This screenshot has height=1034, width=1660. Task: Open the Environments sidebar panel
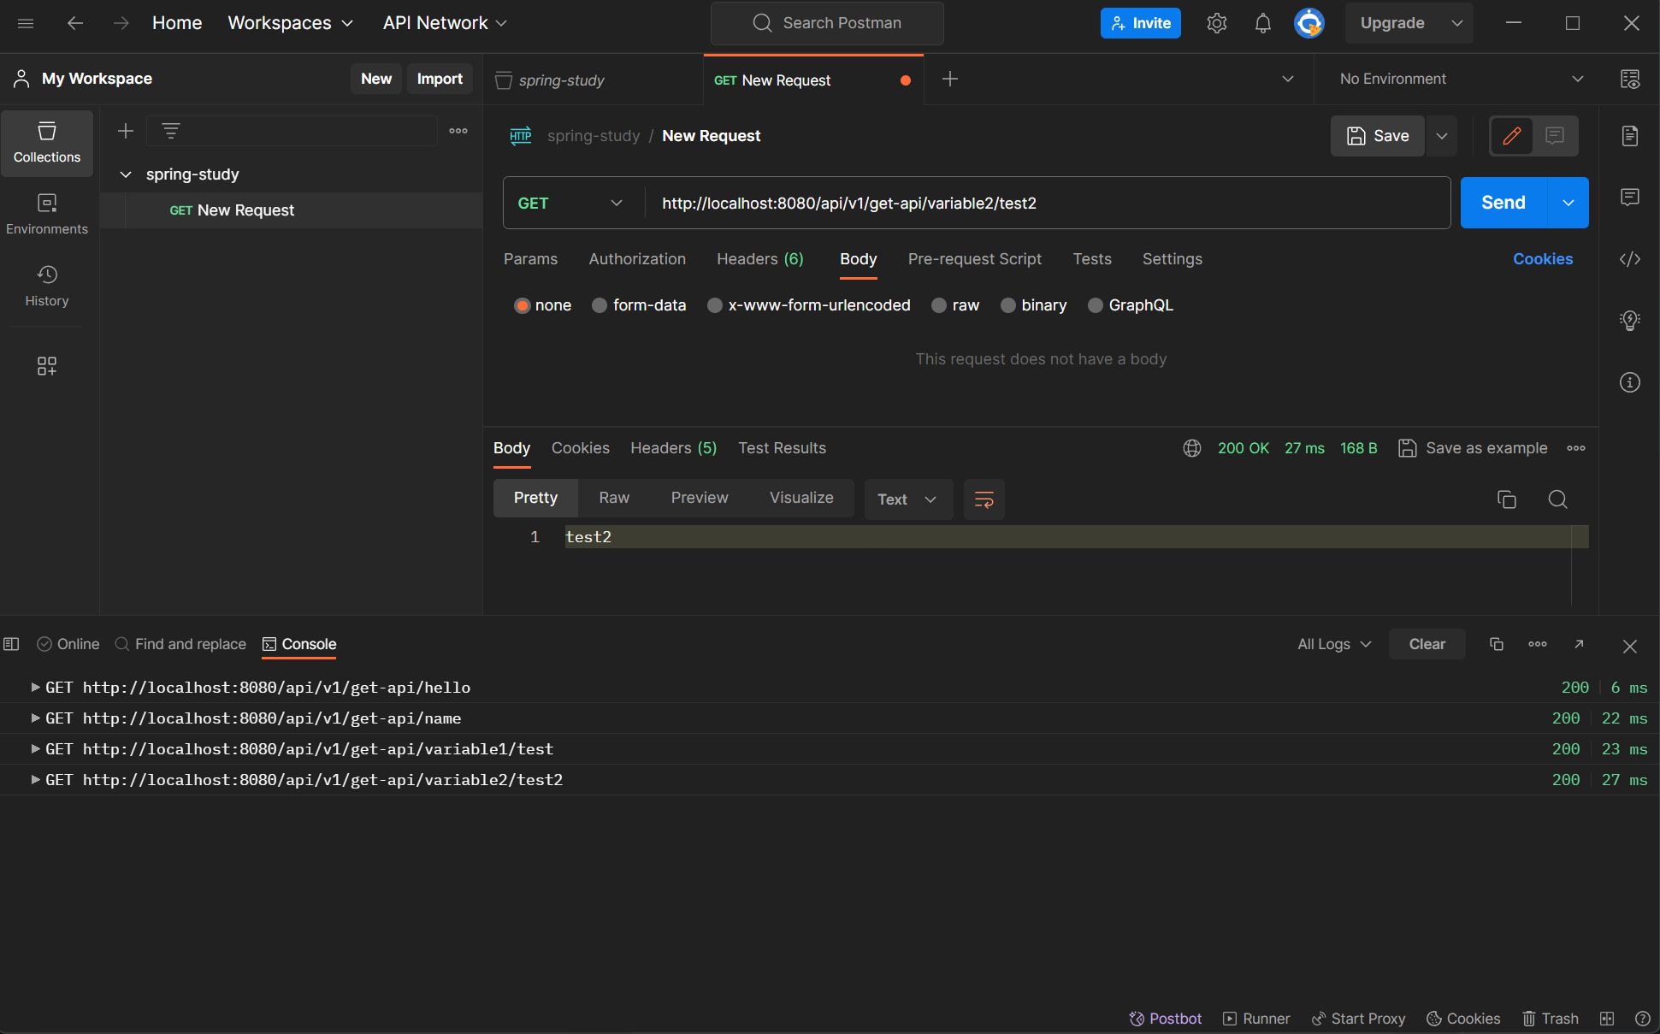47,214
